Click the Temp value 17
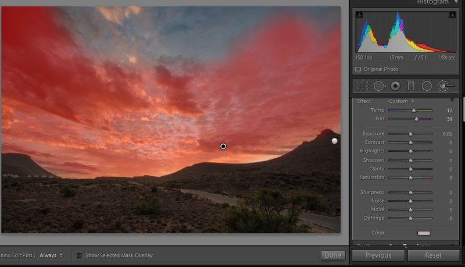Screen dimensions: 465x267 pyautogui.click(x=449, y=111)
